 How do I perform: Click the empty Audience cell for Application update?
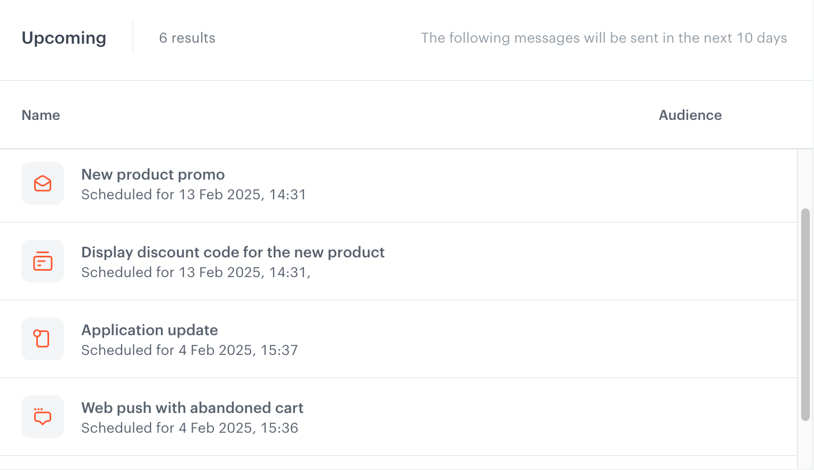coord(690,339)
